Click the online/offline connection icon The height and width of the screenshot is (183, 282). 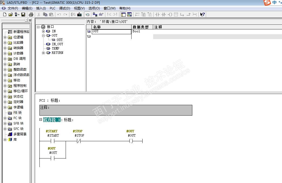[x=95, y=15]
